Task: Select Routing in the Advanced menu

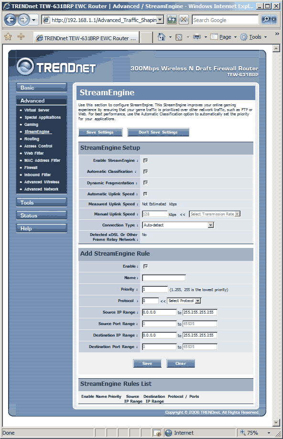Action: click(x=32, y=139)
